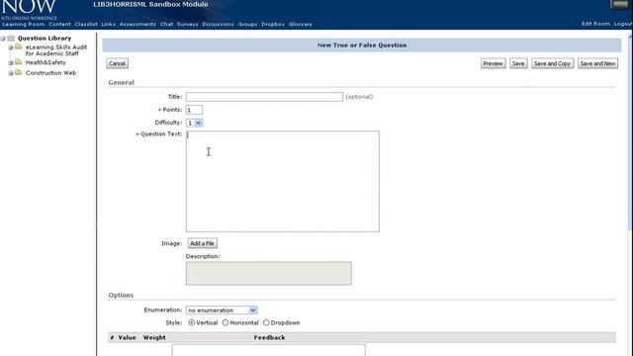Screen dimensions: 633x356
Task: Select the Question Library tree label
Action: pos(45,39)
